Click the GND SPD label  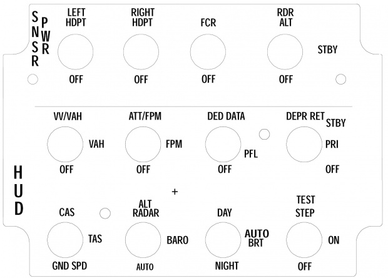69,266
